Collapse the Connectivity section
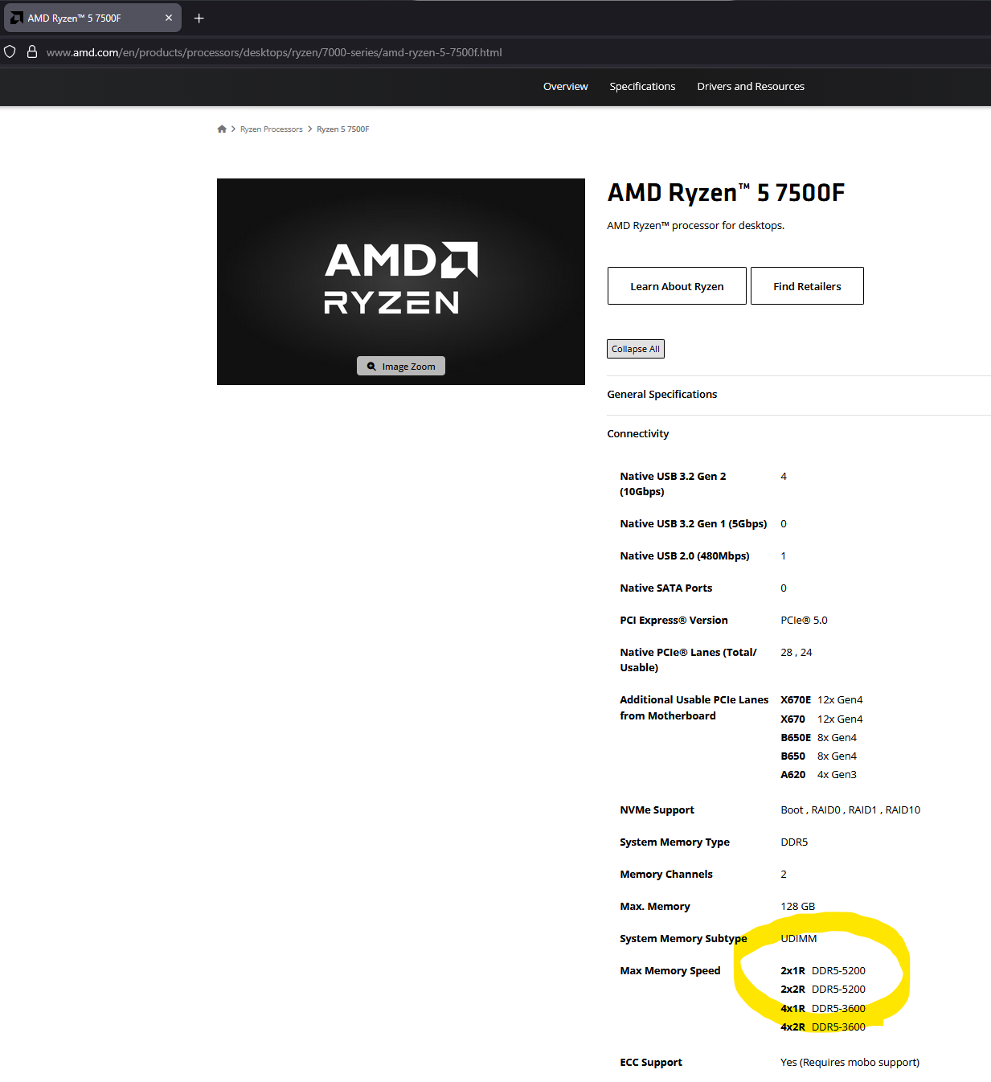Viewport: 991px width, 1082px height. coord(638,433)
